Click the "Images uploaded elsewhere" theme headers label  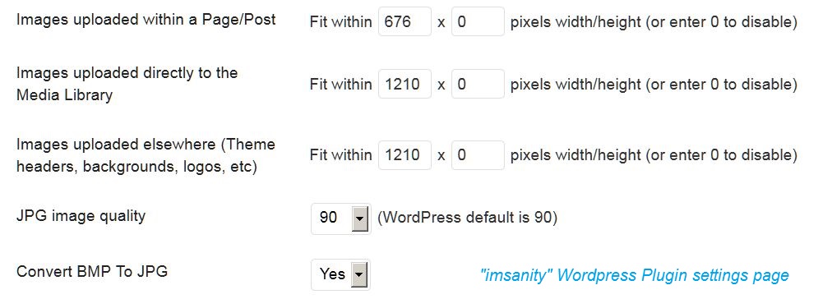tap(146, 156)
